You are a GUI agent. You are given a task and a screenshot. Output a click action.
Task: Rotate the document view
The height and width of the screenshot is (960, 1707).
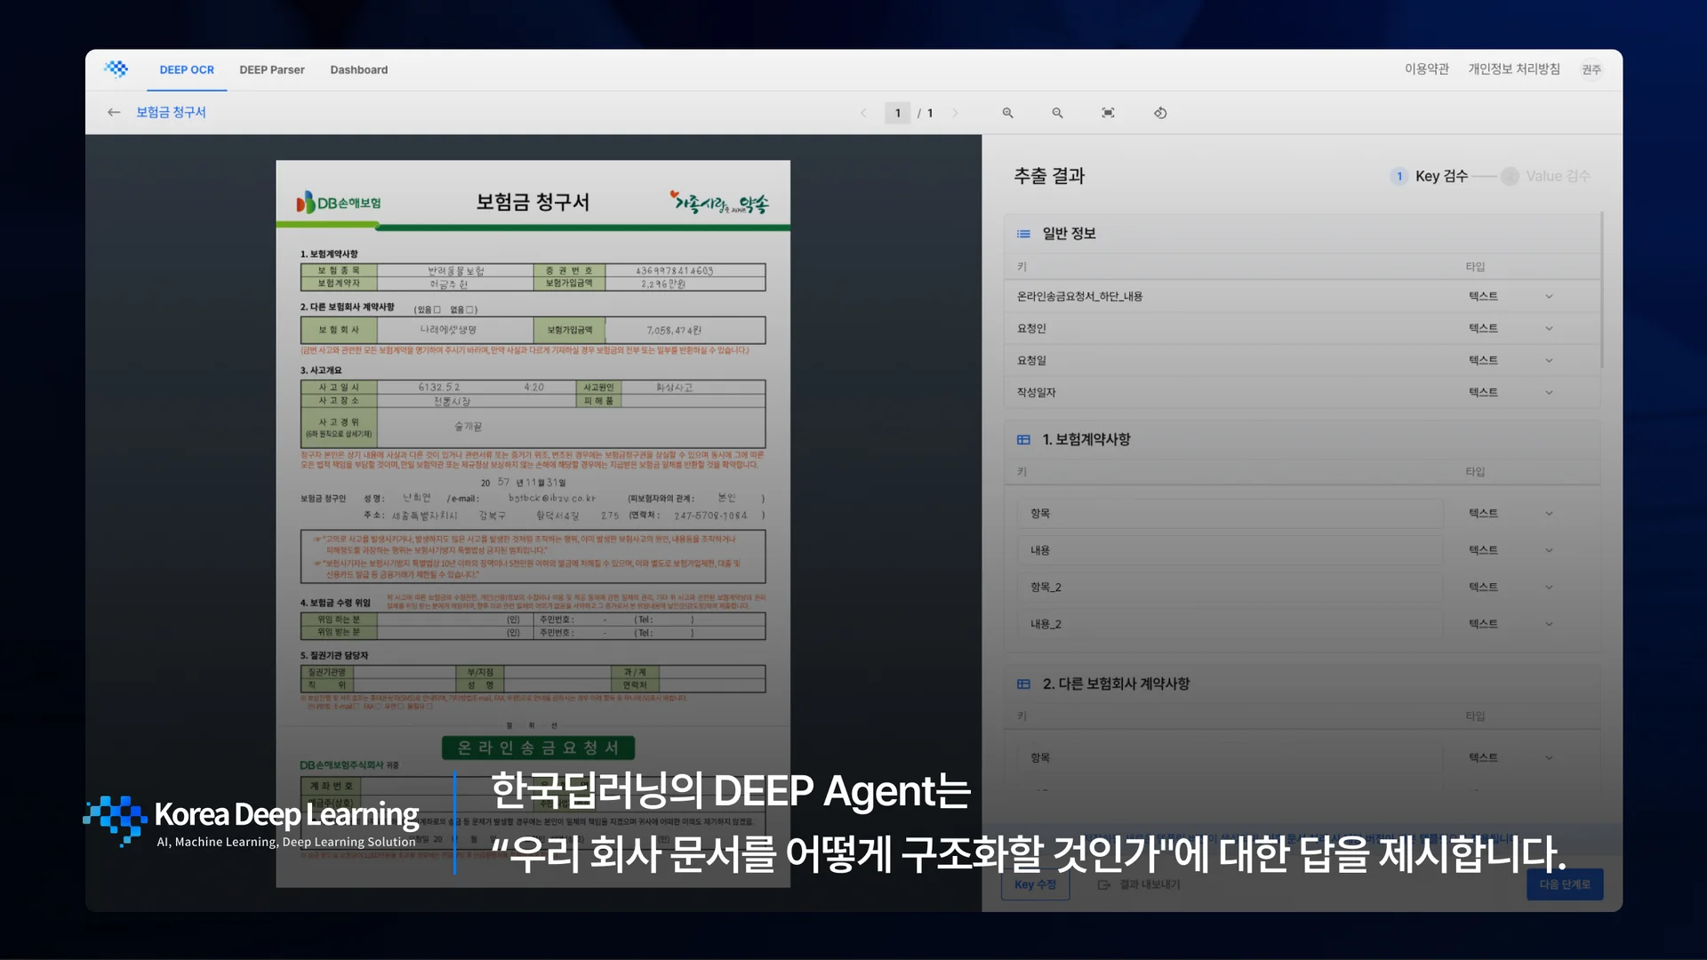pos(1160,113)
